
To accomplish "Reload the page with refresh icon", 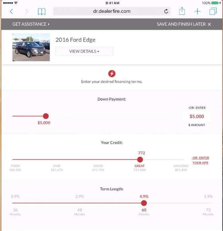I will [166, 11].
